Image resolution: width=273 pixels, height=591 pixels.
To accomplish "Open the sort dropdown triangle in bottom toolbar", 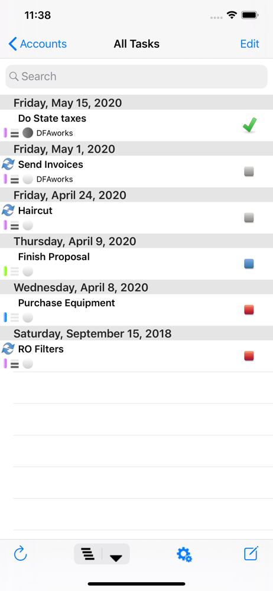I will tap(116, 557).
